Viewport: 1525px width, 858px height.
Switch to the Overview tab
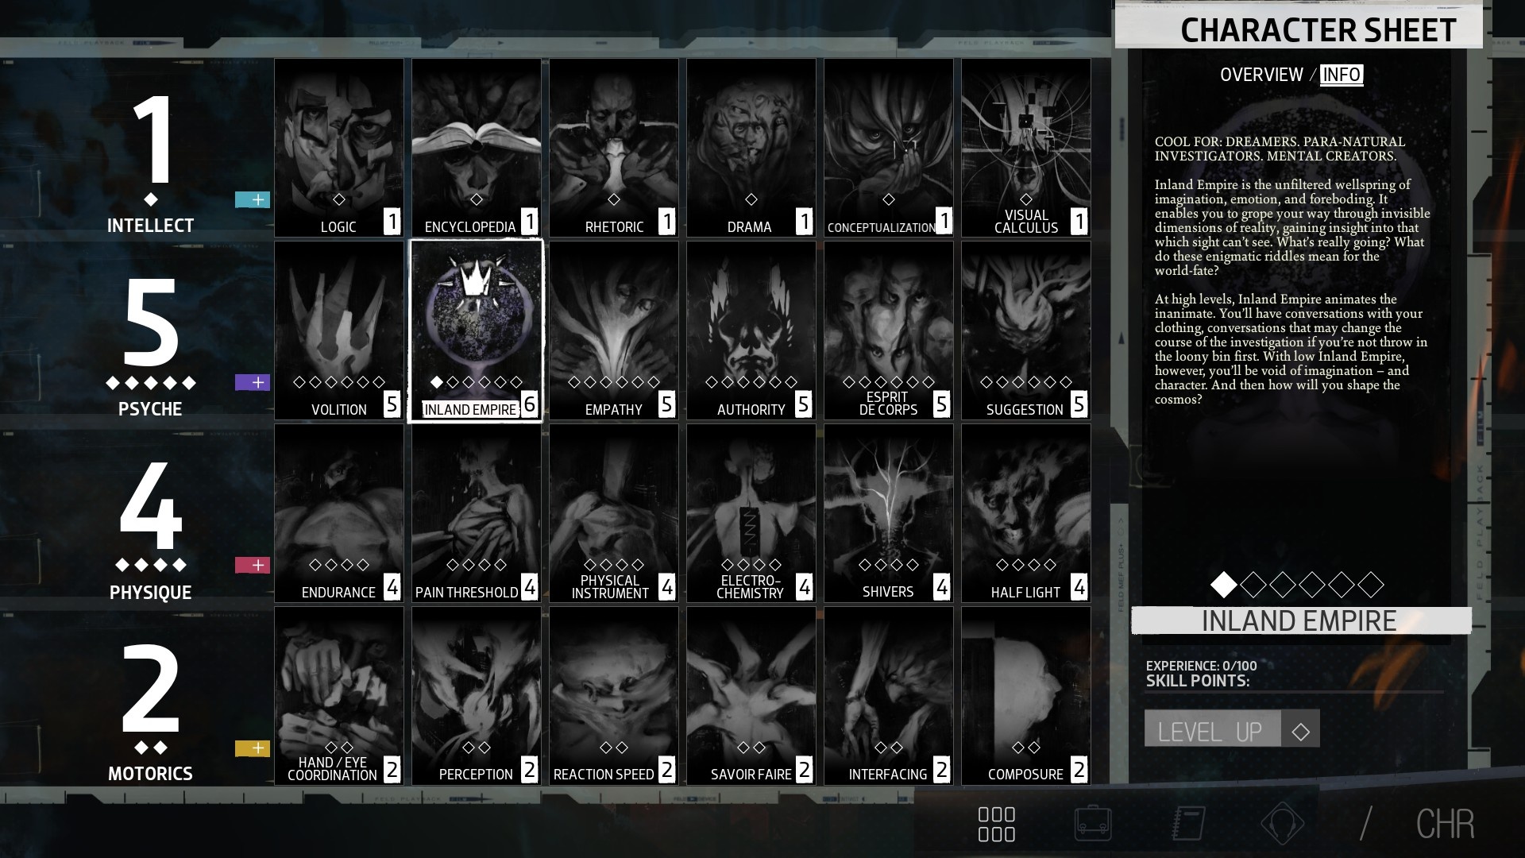[x=1261, y=75]
